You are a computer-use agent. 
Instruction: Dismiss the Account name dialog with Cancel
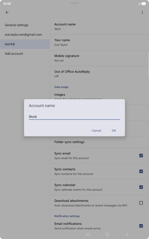pos(96,131)
